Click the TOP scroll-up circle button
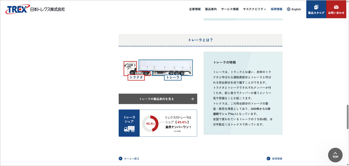This screenshot has width=349, height=166. pos(335,155)
